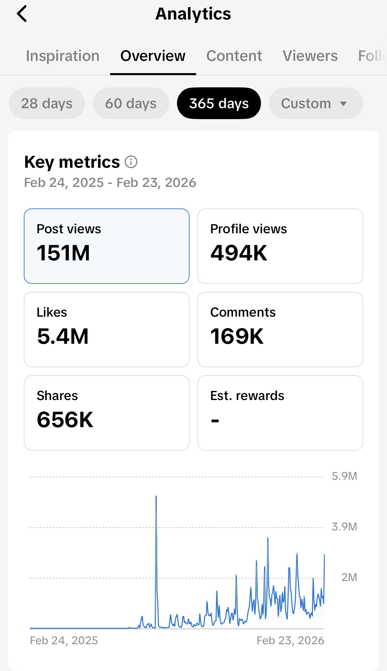Select the Likes metric card
Viewport: 387px width, 671px height.
tap(107, 330)
